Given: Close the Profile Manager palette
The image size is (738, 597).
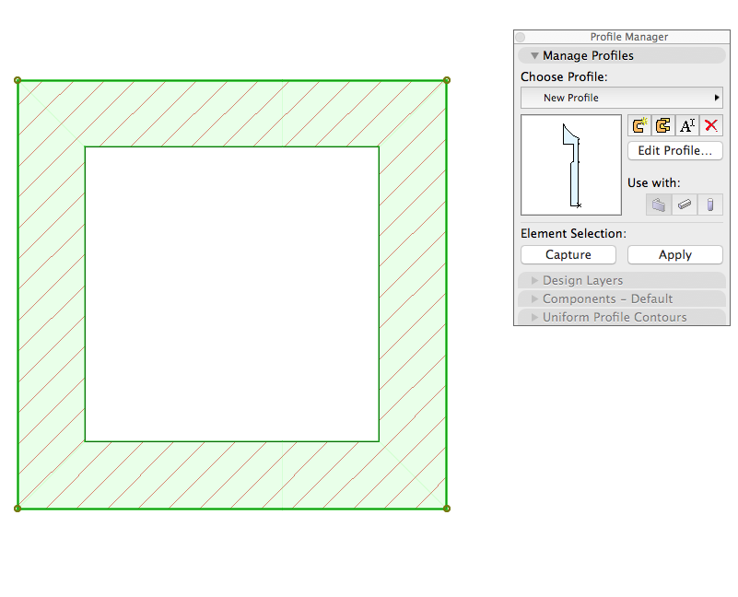Looking at the screenshot, I should click(521, 37).
